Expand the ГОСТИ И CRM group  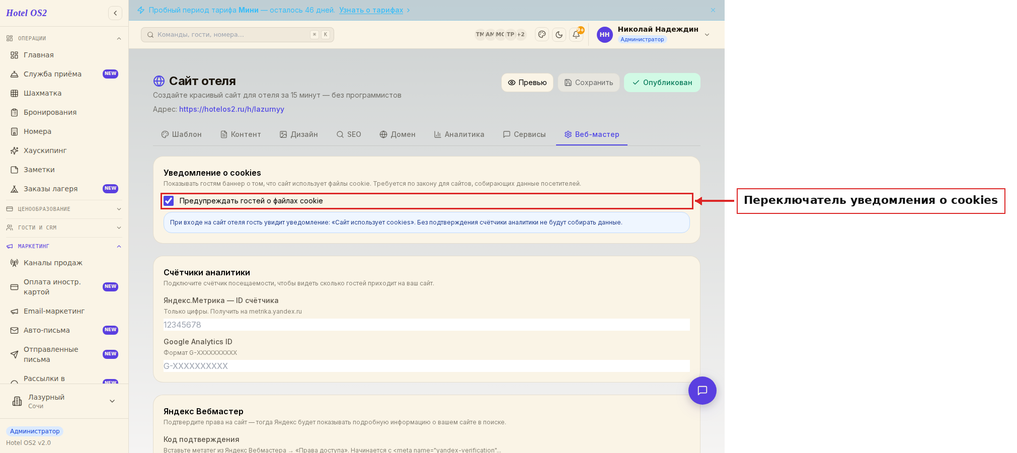64,228
